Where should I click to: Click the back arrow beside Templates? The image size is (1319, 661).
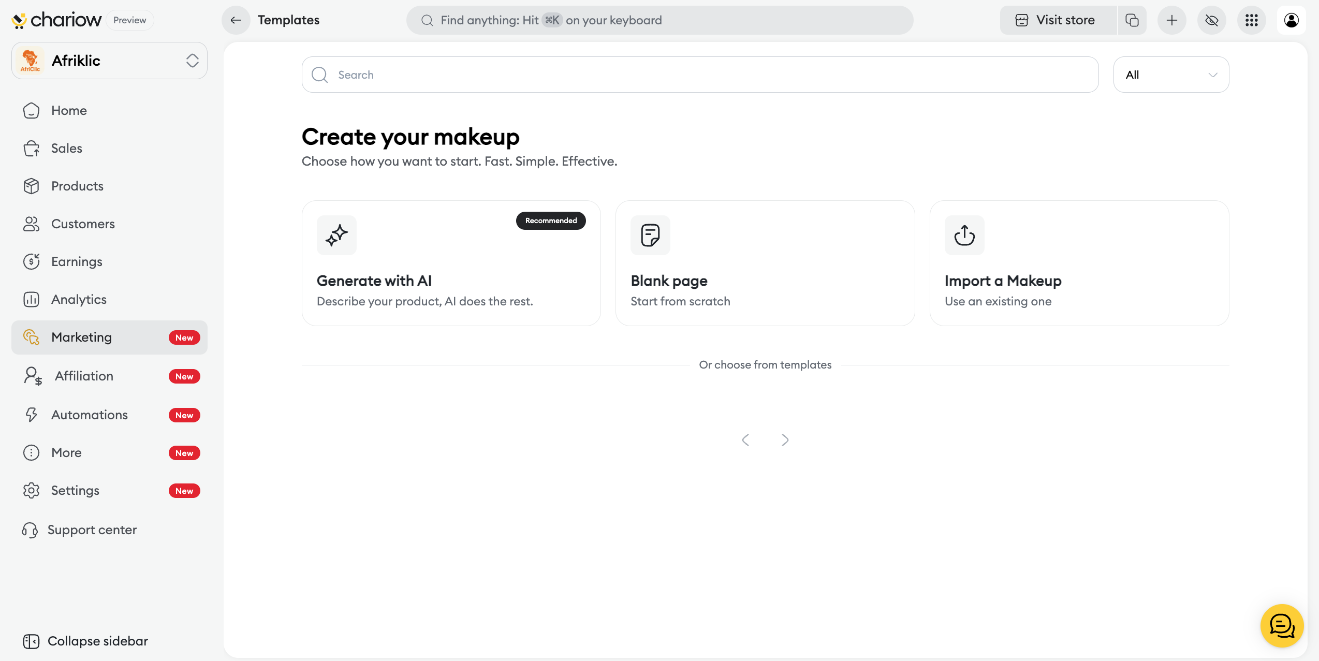(236, 20)
